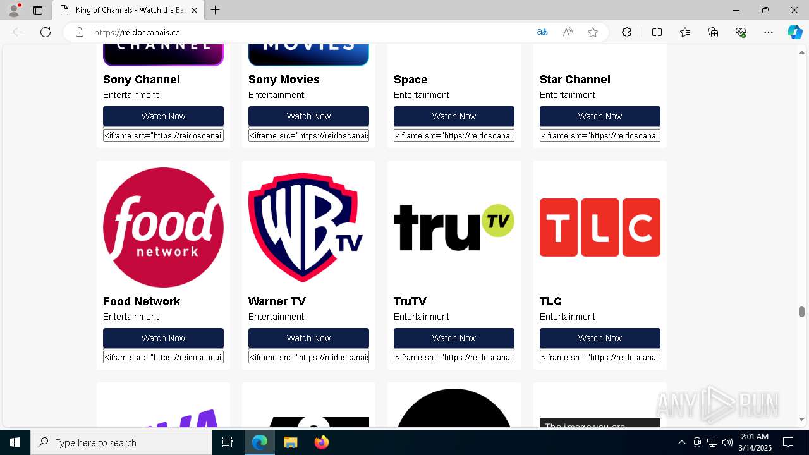809x455 pixels.
Task: Click the page scrollbar thumb
Action: [x=801, y=312]
